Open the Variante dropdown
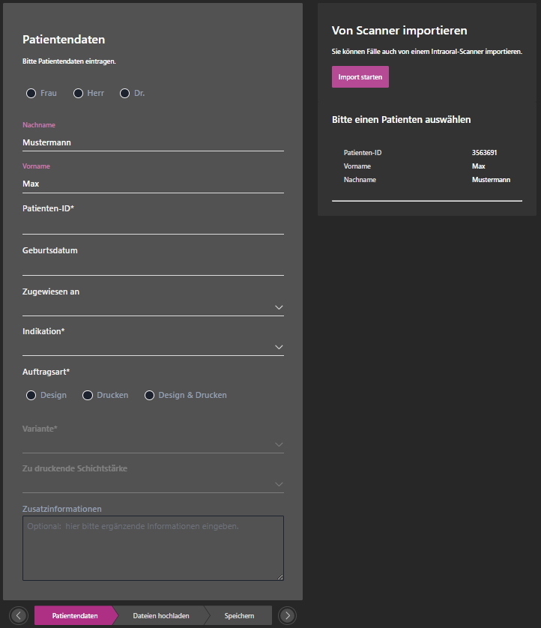This screenshot has width=541, height=628. point(153,444)
